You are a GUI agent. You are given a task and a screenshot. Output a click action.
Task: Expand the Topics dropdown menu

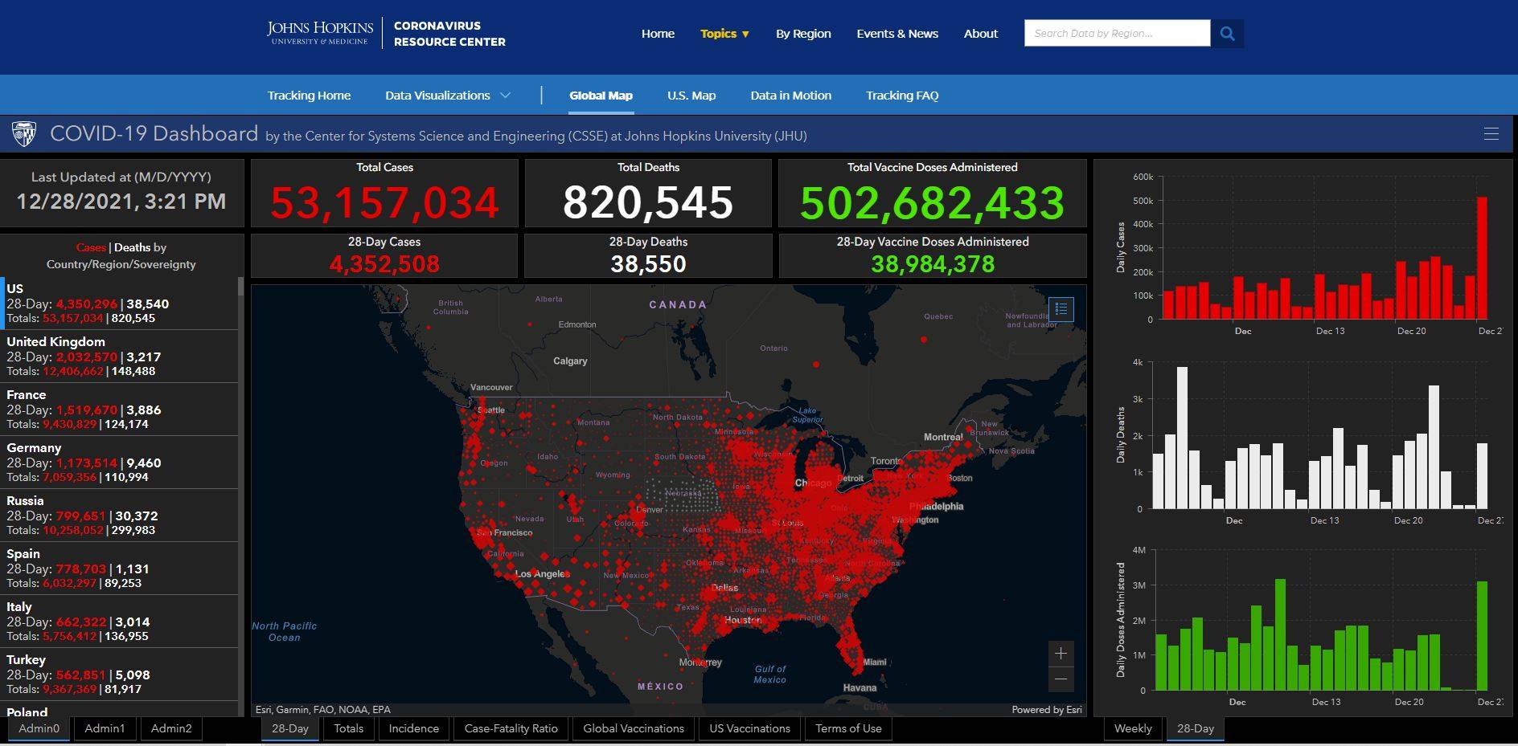tap(724, 34)
